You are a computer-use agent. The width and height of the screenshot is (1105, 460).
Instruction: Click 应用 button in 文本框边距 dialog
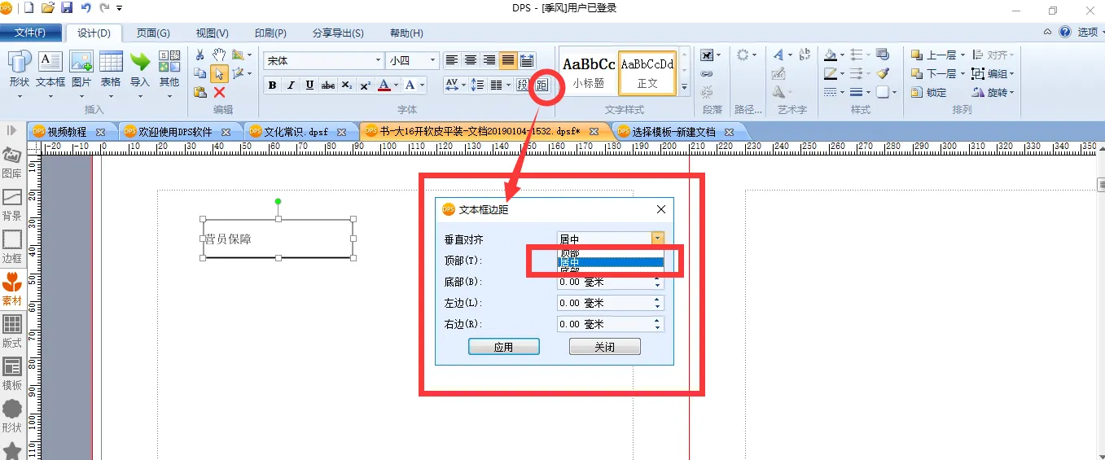coord(504,347)
